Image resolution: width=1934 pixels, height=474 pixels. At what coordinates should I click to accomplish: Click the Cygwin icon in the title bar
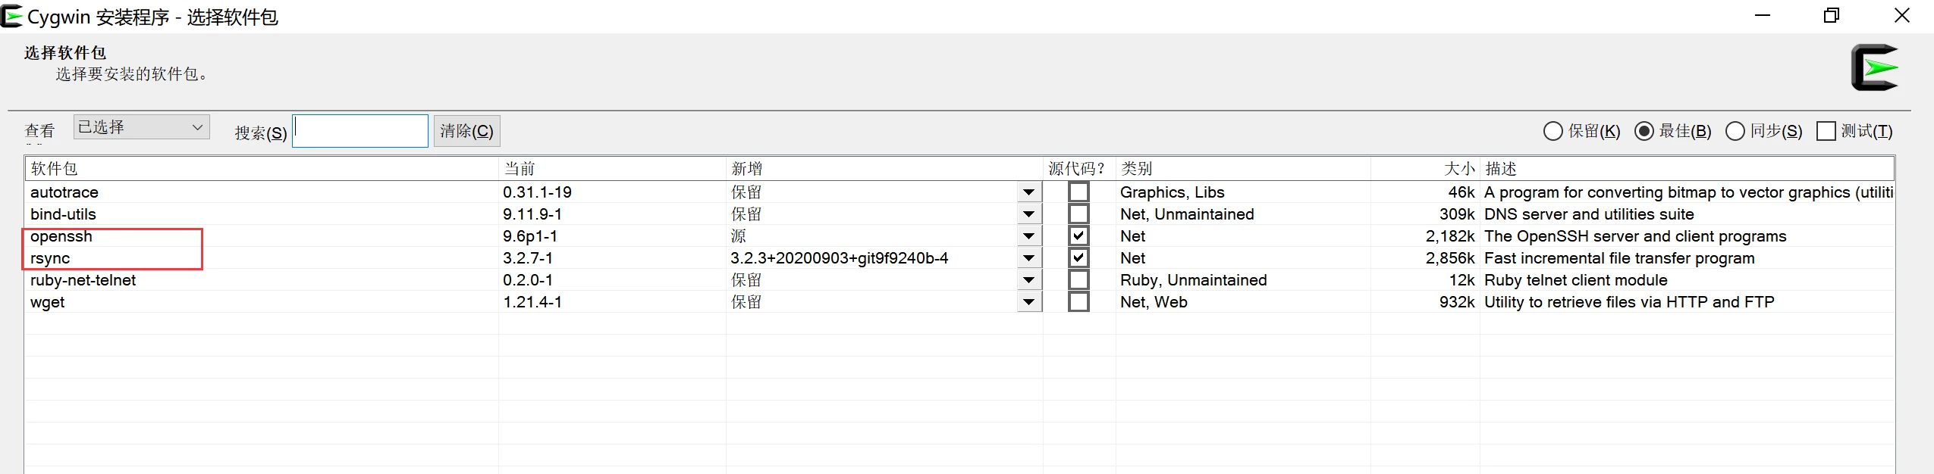coord(11,16)
